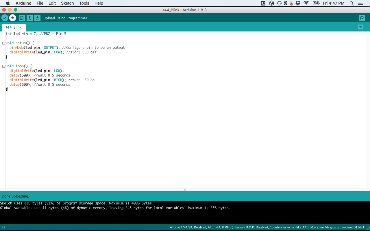370x231 pixels.
Task: Click the divider handle between editor and console
Action: click(185, 190)
